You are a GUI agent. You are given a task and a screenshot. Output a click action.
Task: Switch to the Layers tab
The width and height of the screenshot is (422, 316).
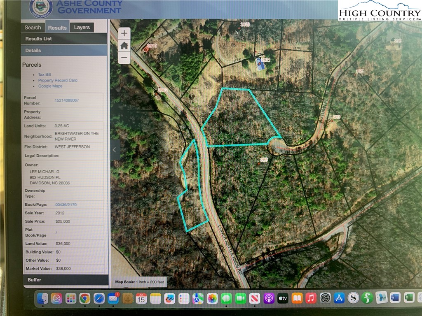[82, 28]
